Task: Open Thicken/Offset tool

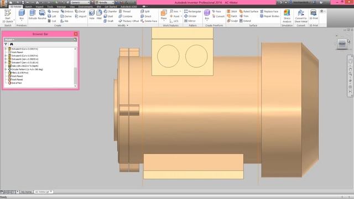Action: [129, 21]
